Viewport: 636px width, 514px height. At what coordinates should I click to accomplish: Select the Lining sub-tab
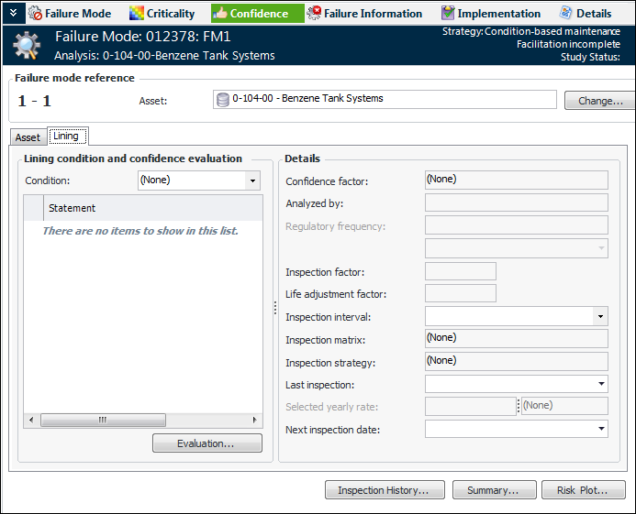point(66,137)
